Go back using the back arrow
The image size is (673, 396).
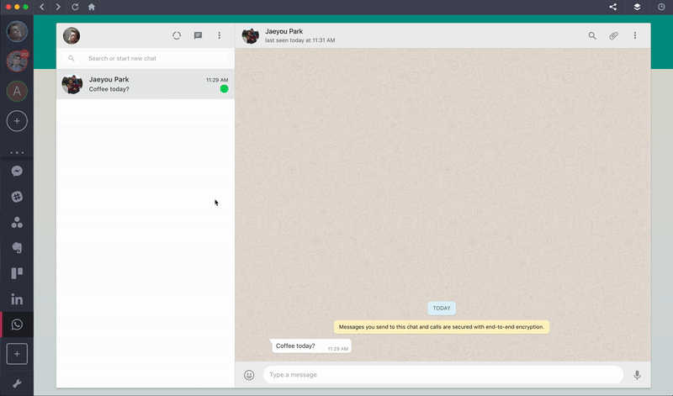[x=41, y=7]
